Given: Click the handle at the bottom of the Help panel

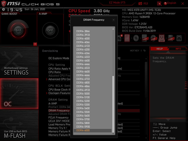Looking at the screenshot, I should 168,120.
